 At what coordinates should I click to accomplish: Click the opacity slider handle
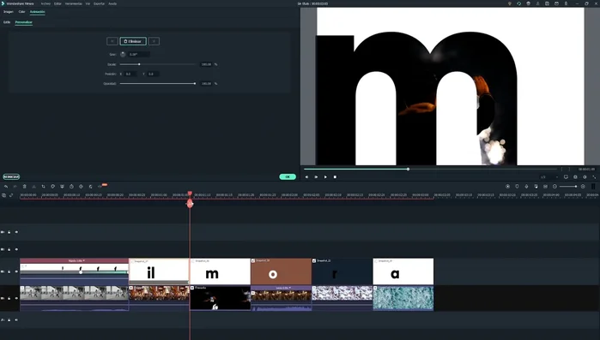pyautogui.click(x=195, y=84)
